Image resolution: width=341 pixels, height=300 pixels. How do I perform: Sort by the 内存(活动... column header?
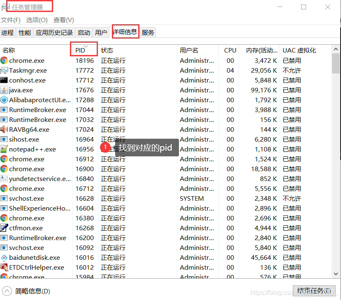[x=259, y=50]
